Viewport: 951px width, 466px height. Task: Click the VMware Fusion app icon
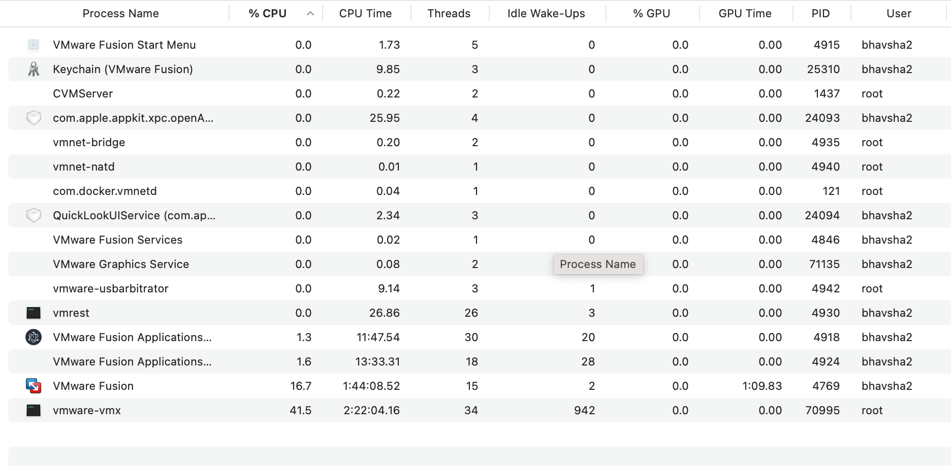[34, 386]
